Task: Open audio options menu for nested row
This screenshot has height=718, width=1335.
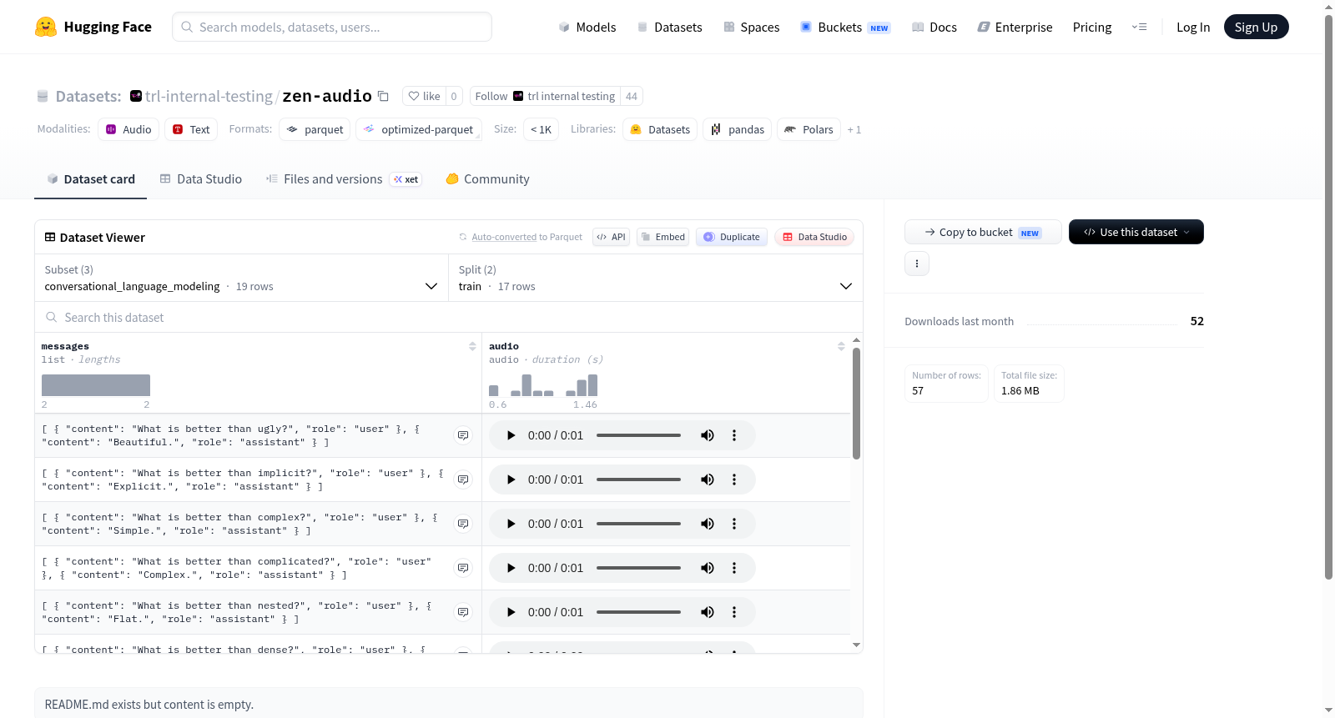Action: coord(734,612)
